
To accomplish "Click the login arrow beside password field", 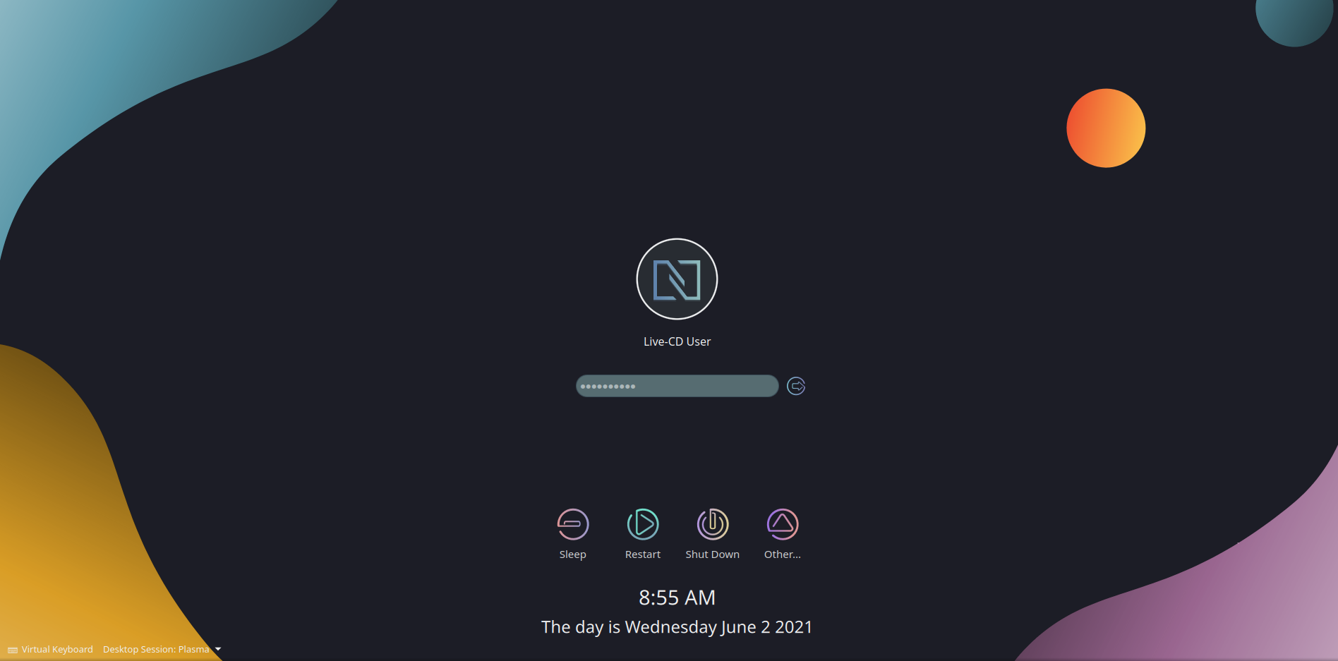I will (x=796, y=386).
